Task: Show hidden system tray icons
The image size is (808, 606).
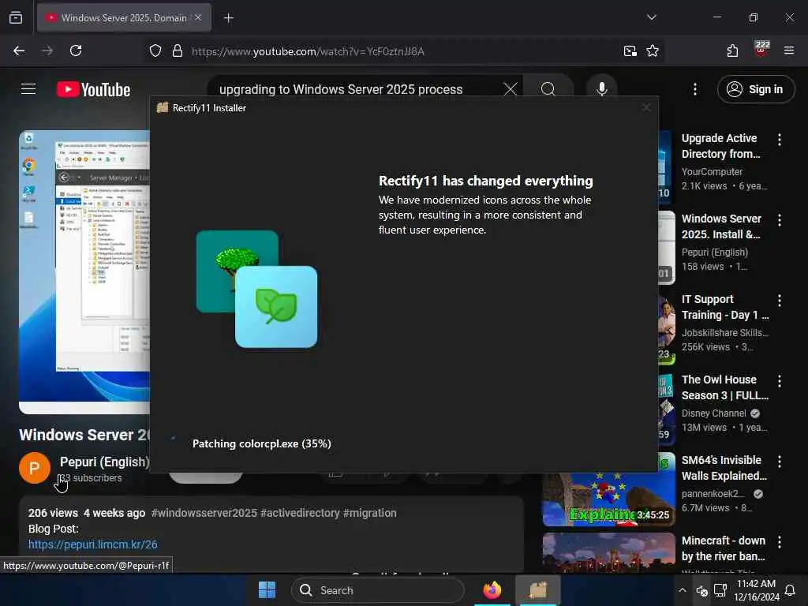Action: 682,590
